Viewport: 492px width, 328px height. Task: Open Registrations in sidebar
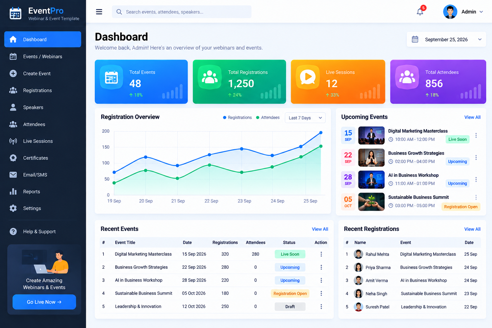pyautogui.click(x=43, y=90)
